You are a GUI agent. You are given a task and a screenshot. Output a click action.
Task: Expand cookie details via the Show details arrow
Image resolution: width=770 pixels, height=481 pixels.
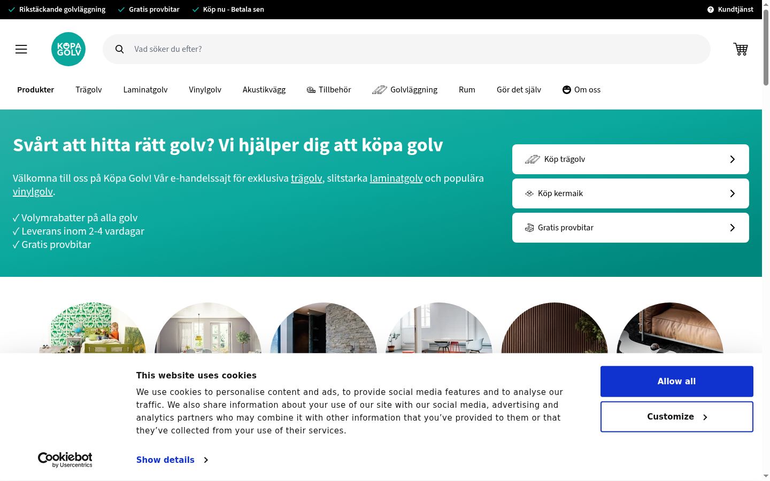pyautogui.click(x=206, y=460)
